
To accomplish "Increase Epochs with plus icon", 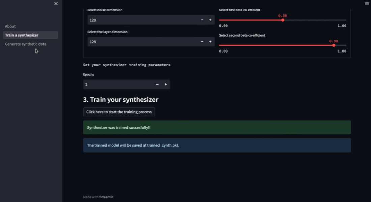I will pyautogui.click(x=166, y=85).
